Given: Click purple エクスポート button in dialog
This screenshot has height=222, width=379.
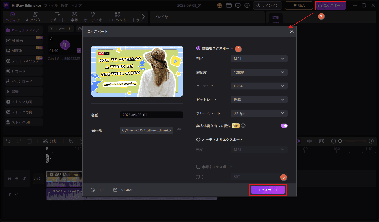Looking at the screenshot, I should [268, 190].
